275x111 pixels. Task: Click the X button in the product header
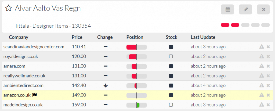point(263,9)
